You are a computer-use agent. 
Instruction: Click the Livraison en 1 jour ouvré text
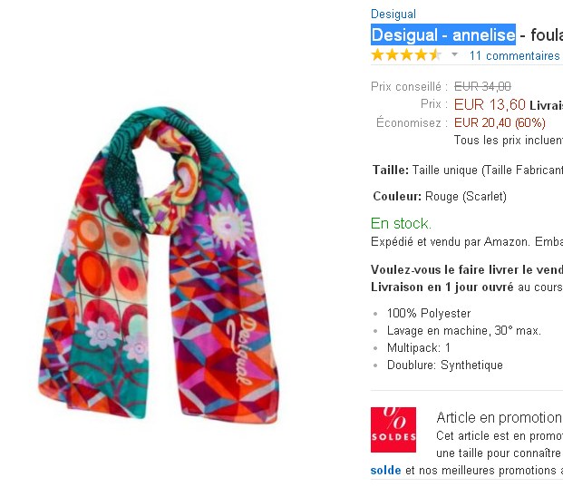coord(442,287)
